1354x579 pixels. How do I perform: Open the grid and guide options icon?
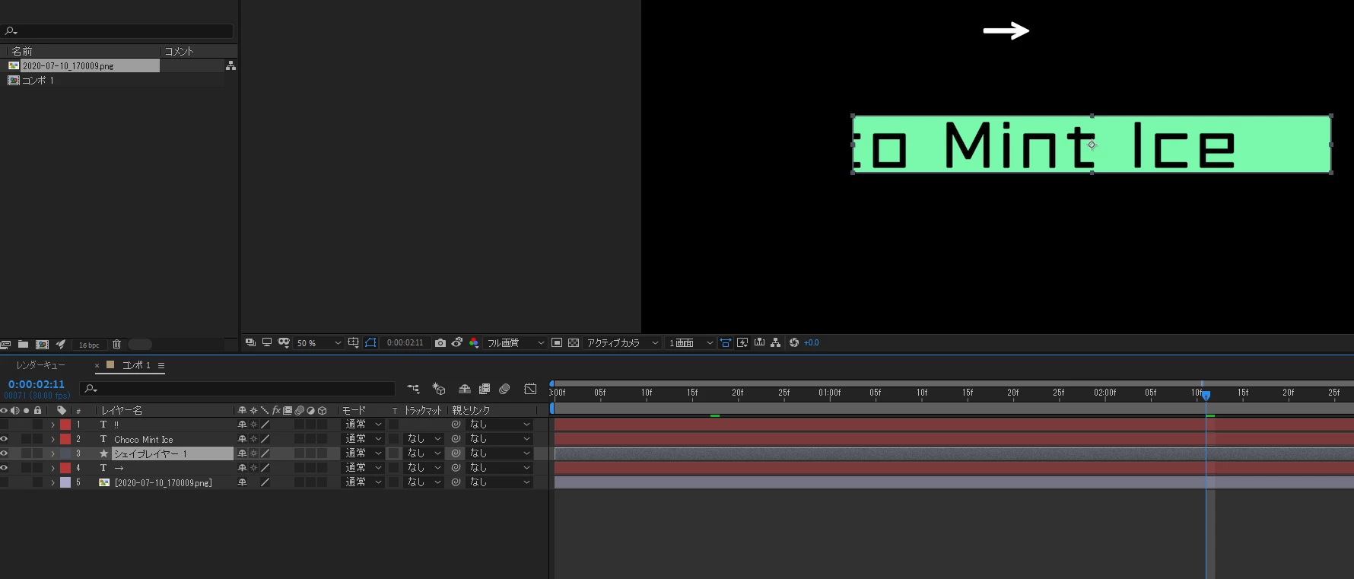[x=354, y=343]
